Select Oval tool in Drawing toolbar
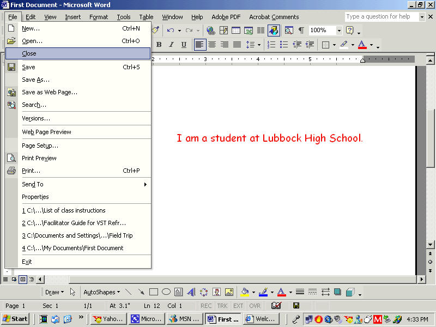The width and height of the screenshot is (436, 327). pos(166,292)
